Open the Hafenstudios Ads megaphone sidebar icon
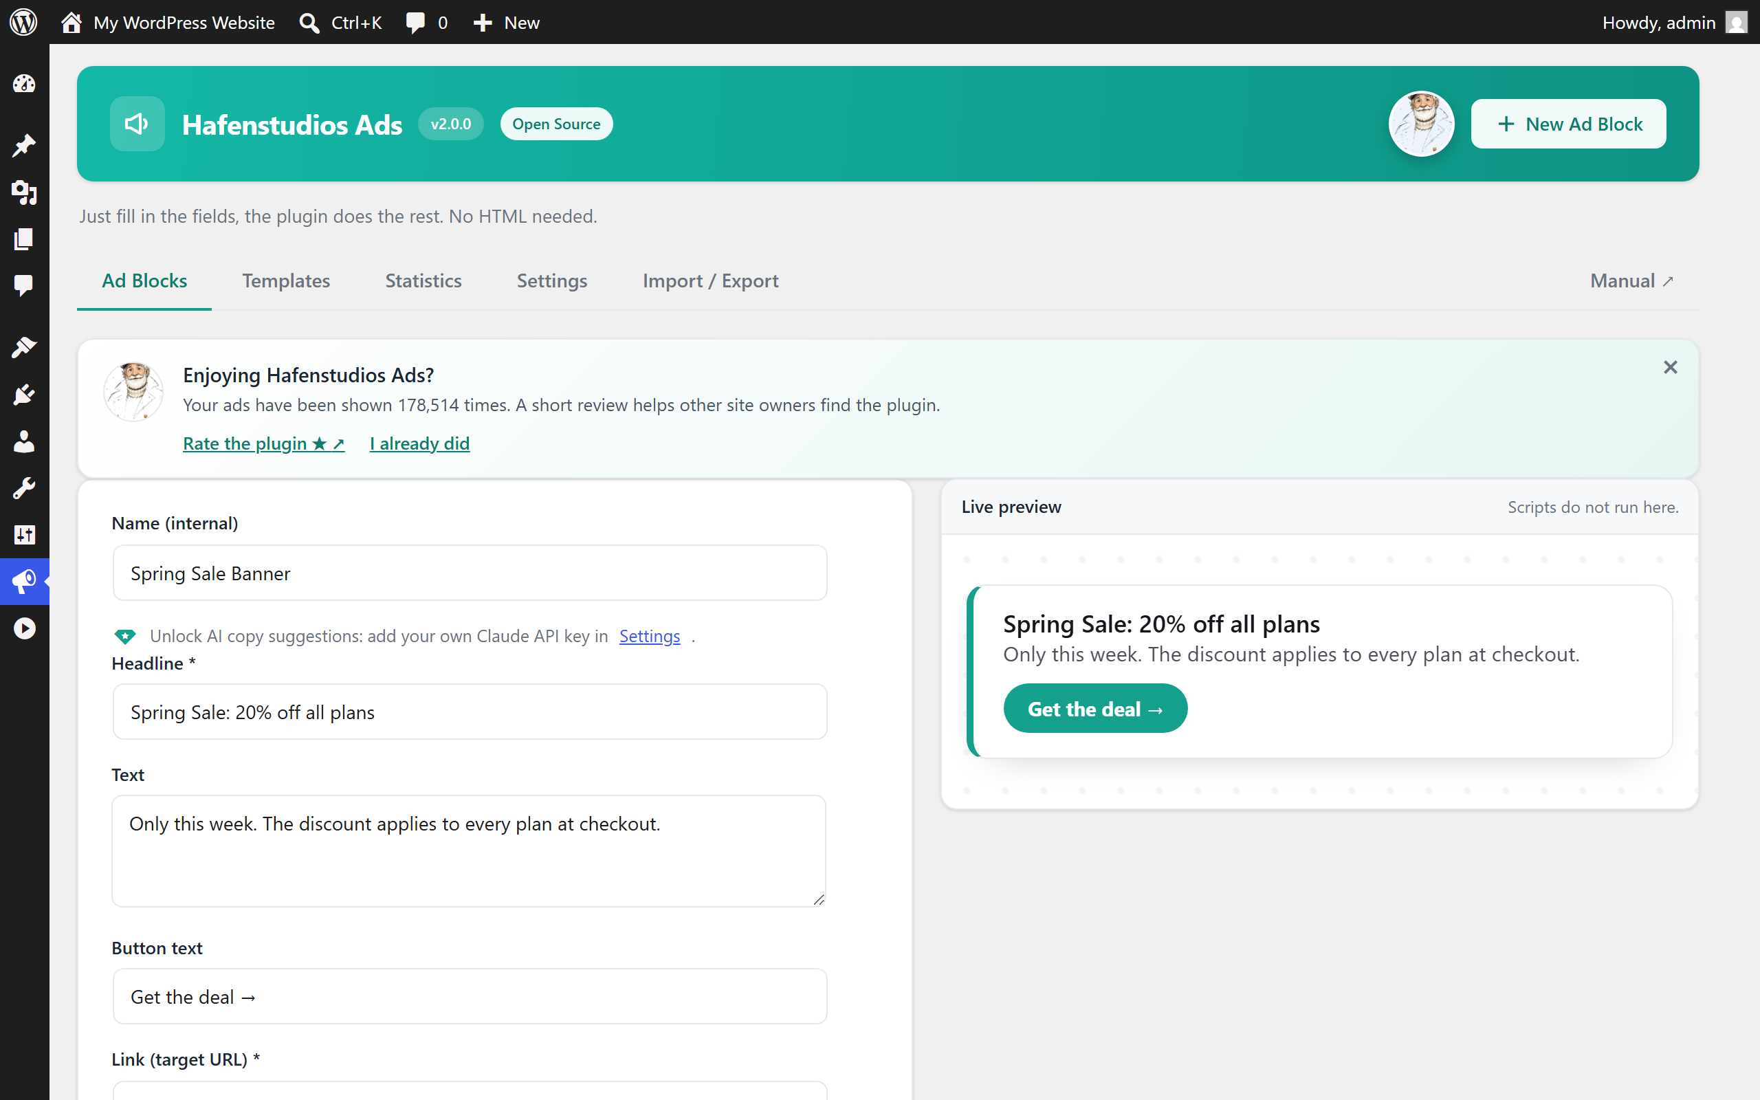Screen dimensions: 1760x1100 (24, 582)
